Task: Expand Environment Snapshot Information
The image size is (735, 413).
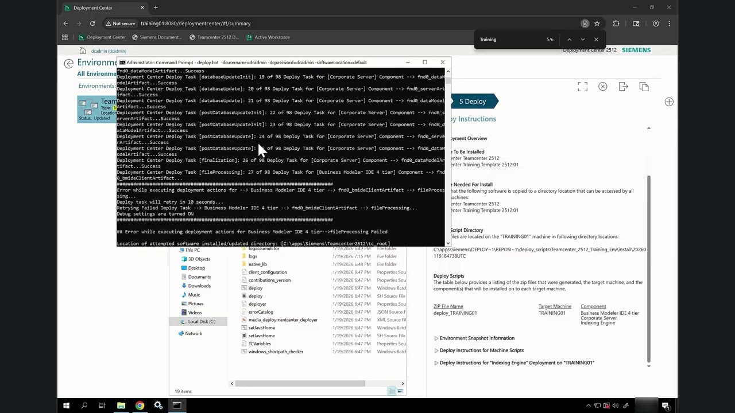Action: tap(436, 338)
